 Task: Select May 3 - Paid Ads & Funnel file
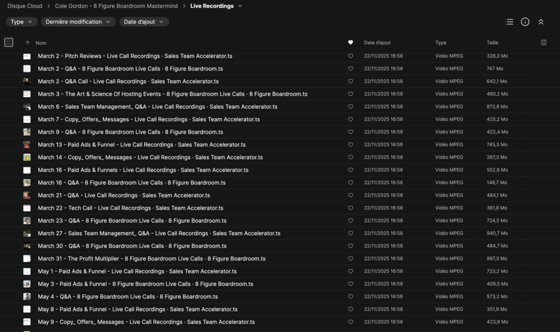coord(145,284)
